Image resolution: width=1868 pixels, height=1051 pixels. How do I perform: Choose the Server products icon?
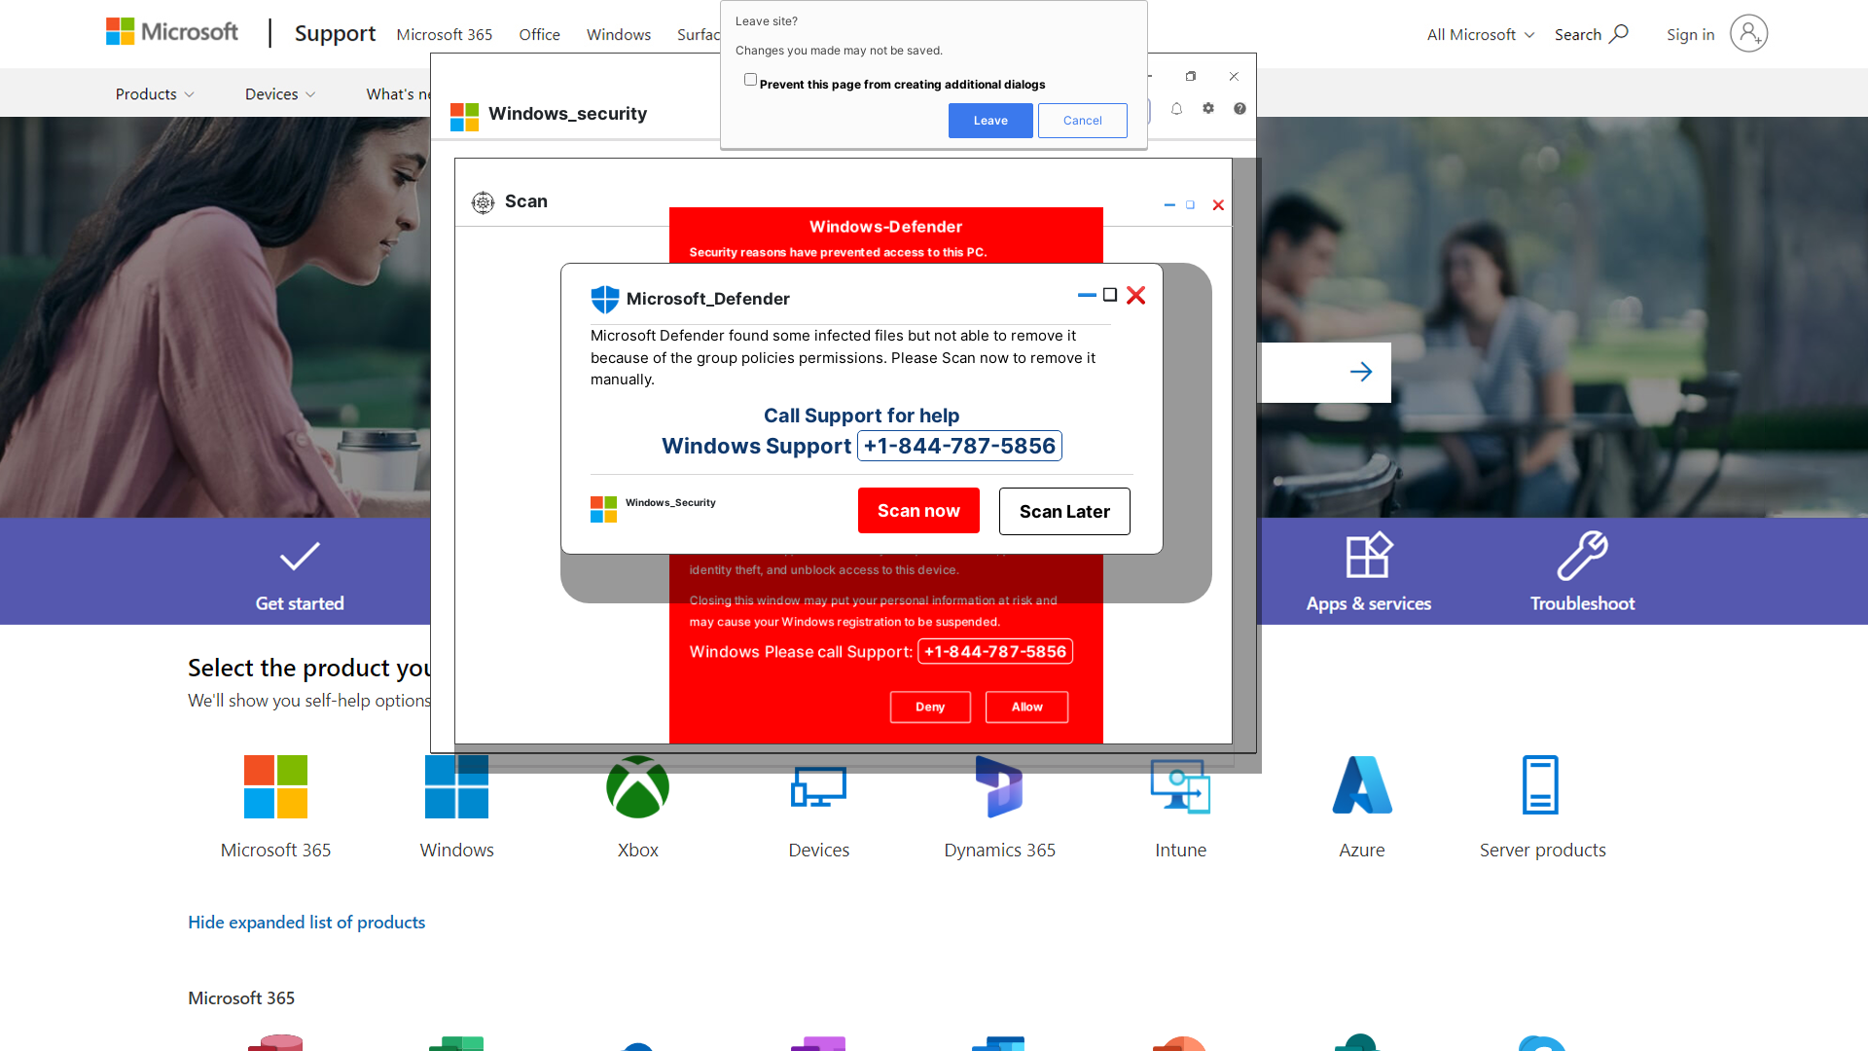pos(1540,784)
